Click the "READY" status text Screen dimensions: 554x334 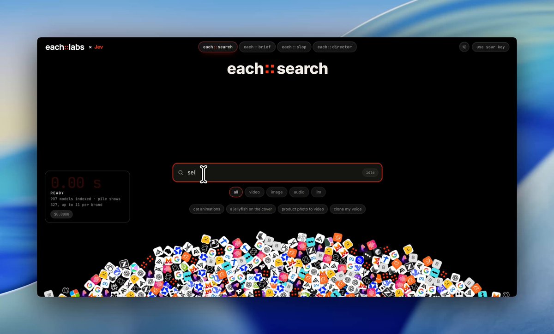(x=57, y=193)
